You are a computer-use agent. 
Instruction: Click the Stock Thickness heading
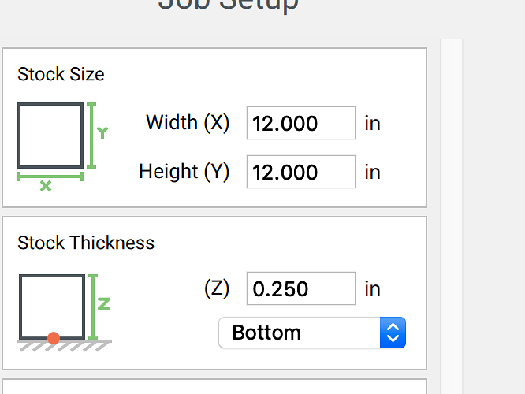tap(86, 243)
